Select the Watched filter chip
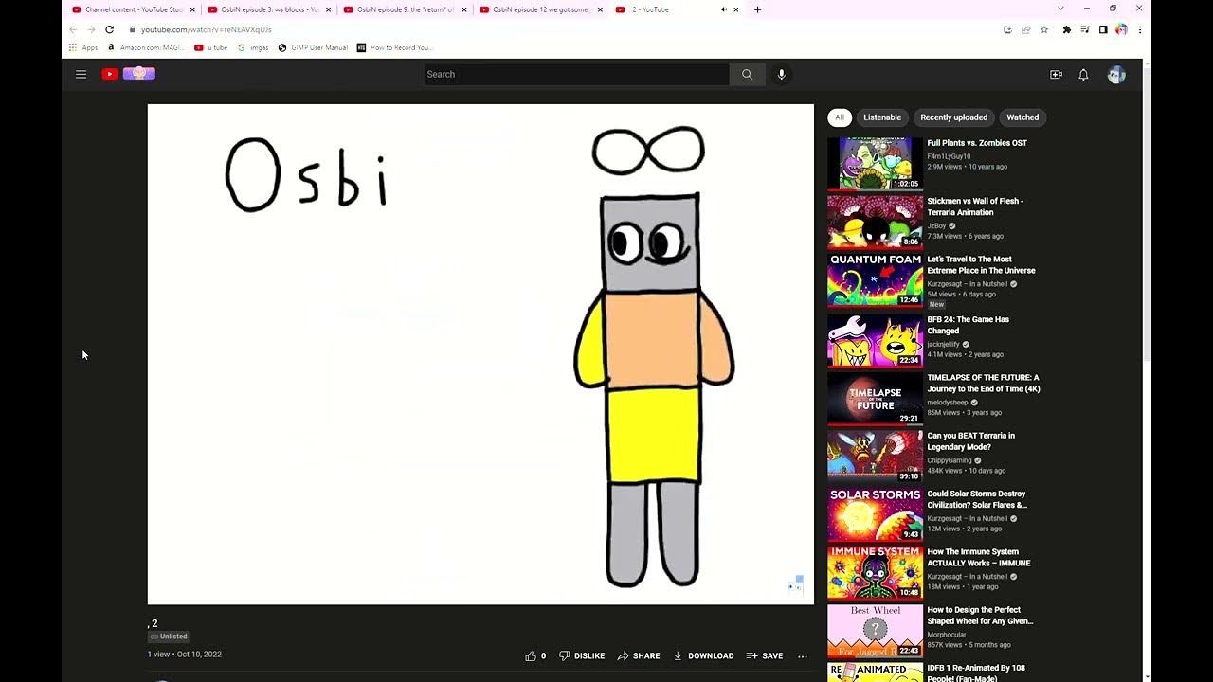Screen dimensions: 1213x682 click(1023, 117)
